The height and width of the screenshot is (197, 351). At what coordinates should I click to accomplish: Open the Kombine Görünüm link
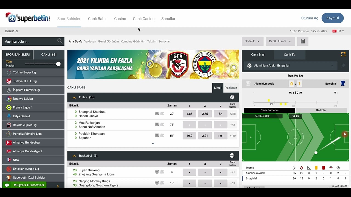pos(133,42)
